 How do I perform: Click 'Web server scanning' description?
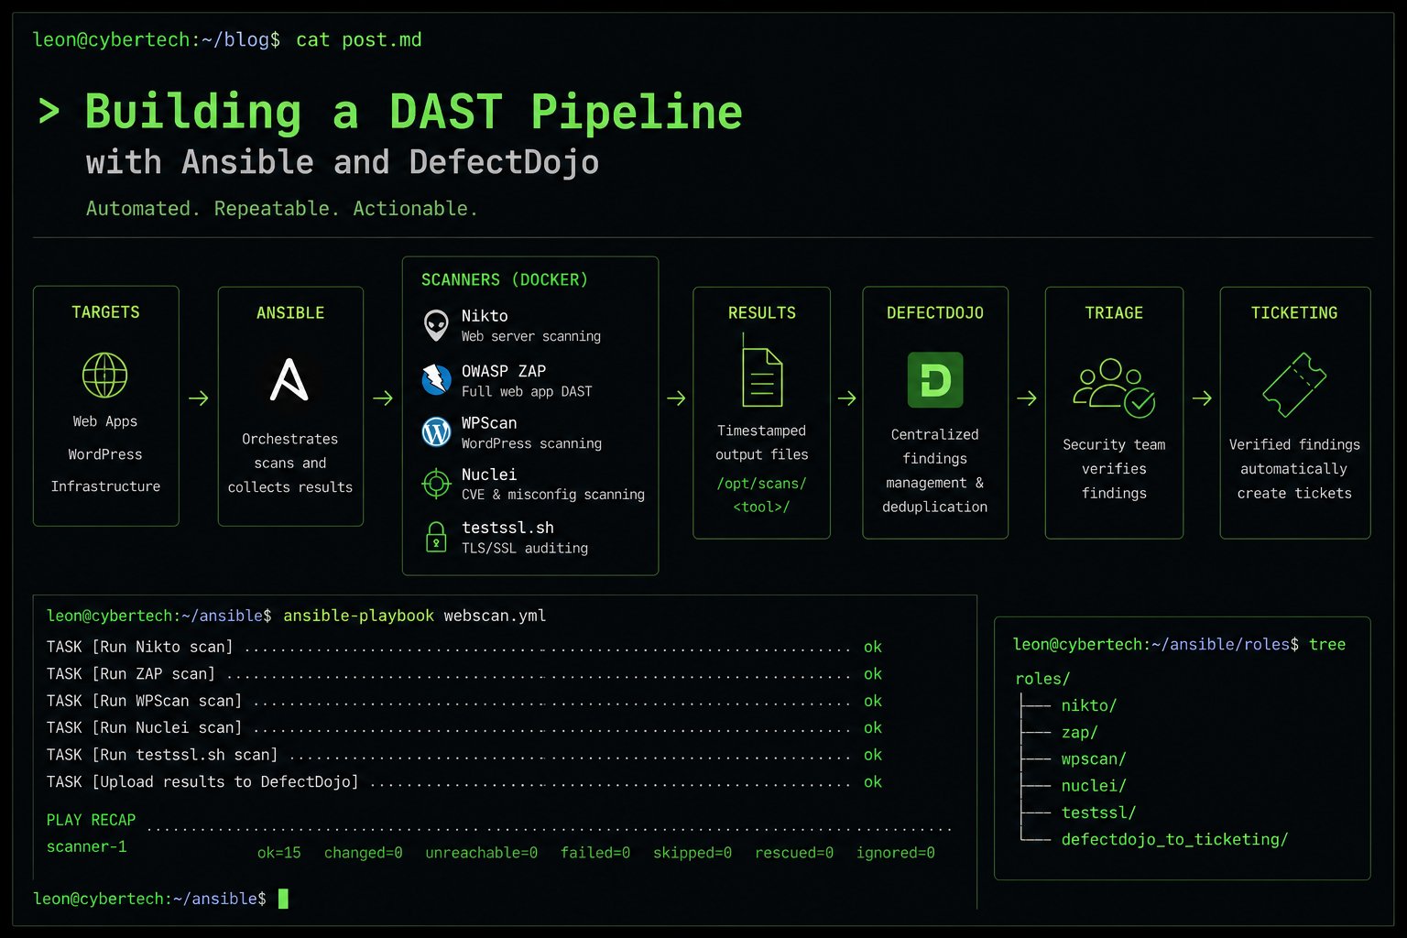(x=531, y=336)
